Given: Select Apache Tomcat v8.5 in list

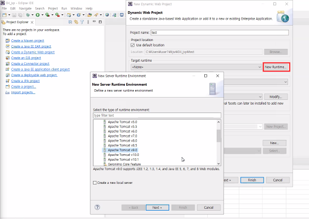Looking at the screenshot, I should pos(123,145).
